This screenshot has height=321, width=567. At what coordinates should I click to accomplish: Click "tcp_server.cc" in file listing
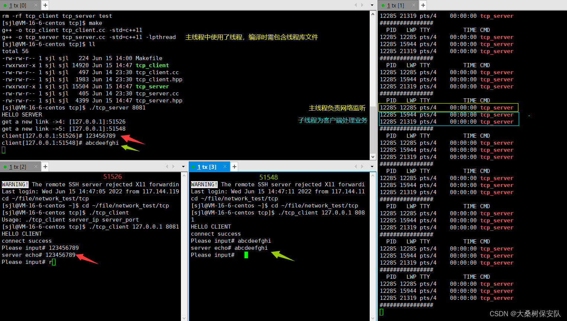pyautogui.click(x=157, y=94)
